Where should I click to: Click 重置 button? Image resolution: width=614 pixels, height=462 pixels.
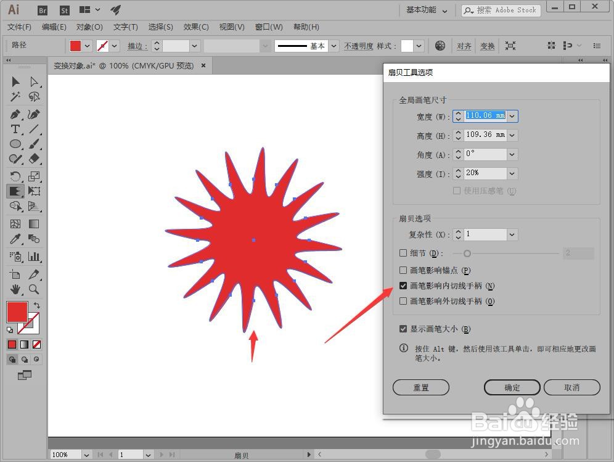click(x=421, y=387)
